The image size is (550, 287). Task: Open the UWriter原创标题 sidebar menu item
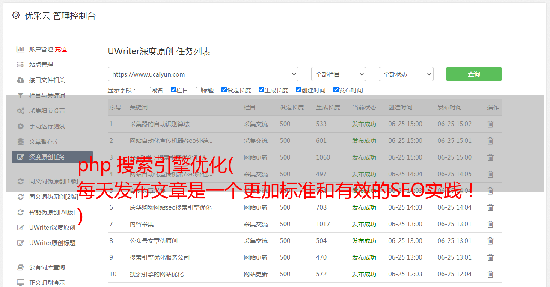(x=52, y=243)
